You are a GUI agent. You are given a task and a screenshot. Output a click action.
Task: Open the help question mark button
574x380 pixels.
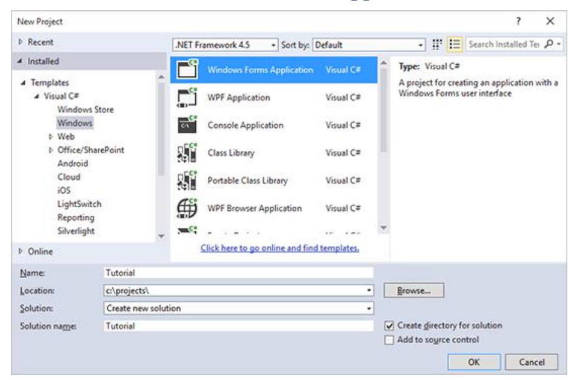point(519,21)
